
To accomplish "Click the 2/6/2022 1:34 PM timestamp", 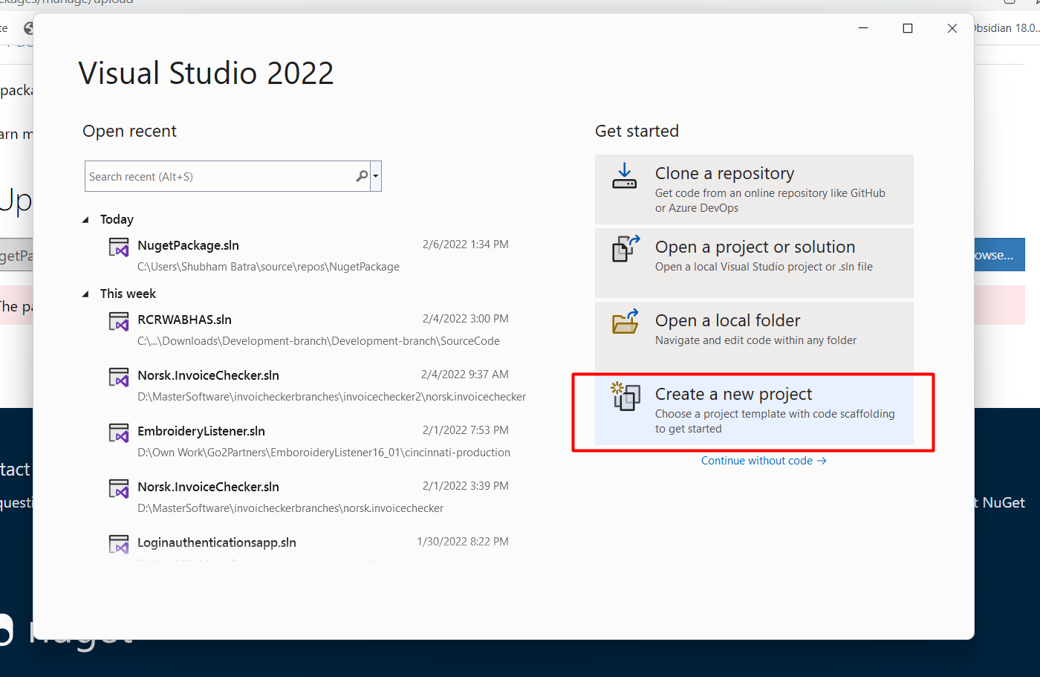I will 466,244.
